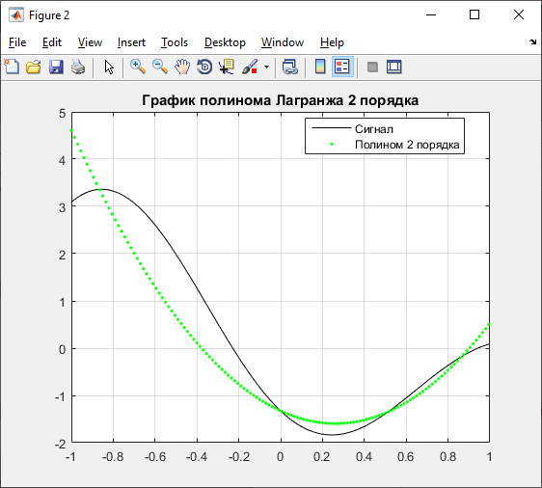Image resolution: width=542 pixels, height=488 pixels.
Task: Show Plot Tools and dock figure icon
Action: [x=394, y=67]
